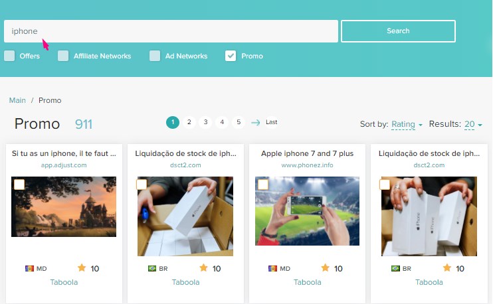Select checkbox on the stadium phone promo image
Viewport: 493px width, 304px height.
point(263,185)
